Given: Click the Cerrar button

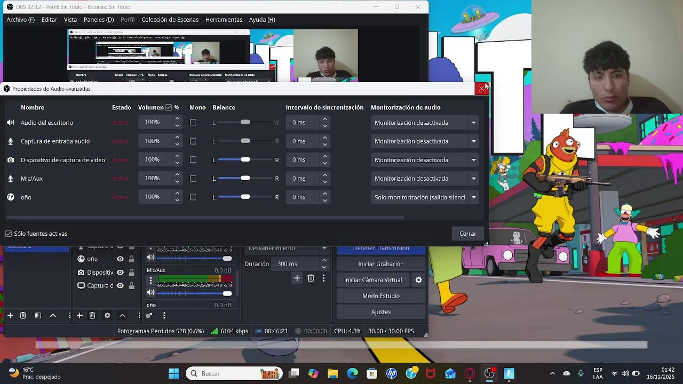Looking at the screenshot, I should [x=468, y=234].
